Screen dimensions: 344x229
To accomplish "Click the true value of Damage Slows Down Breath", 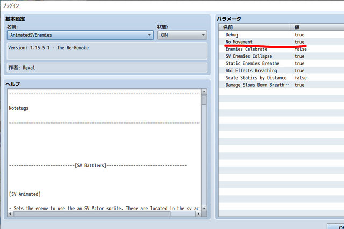I will (299, 85).
